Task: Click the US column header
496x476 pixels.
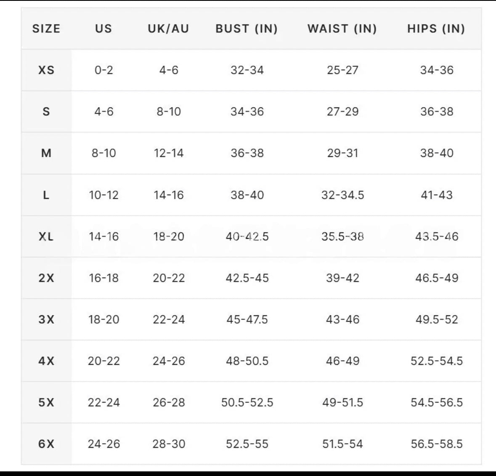Action: [103, 29]
